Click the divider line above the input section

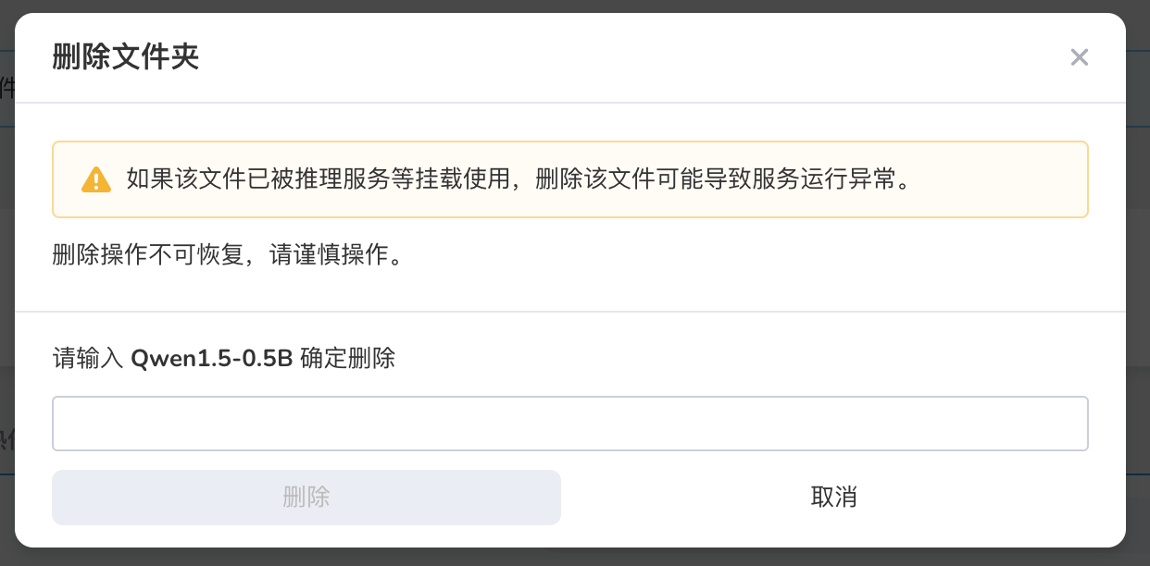570,311
